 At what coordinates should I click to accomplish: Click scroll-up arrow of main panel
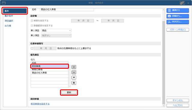[x=163, y=10]
